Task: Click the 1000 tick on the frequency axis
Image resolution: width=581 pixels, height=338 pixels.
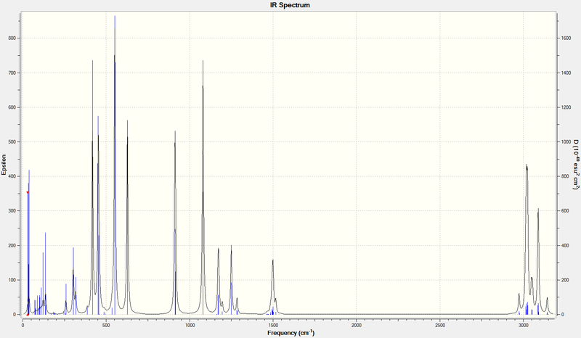Action: coord(190,326)
